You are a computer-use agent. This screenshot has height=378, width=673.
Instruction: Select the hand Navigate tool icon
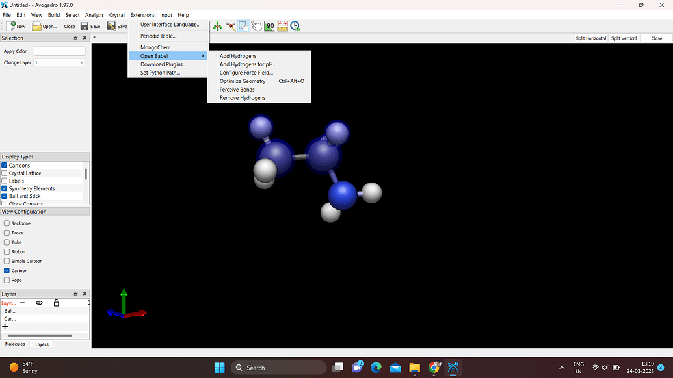tap(257, 26)
